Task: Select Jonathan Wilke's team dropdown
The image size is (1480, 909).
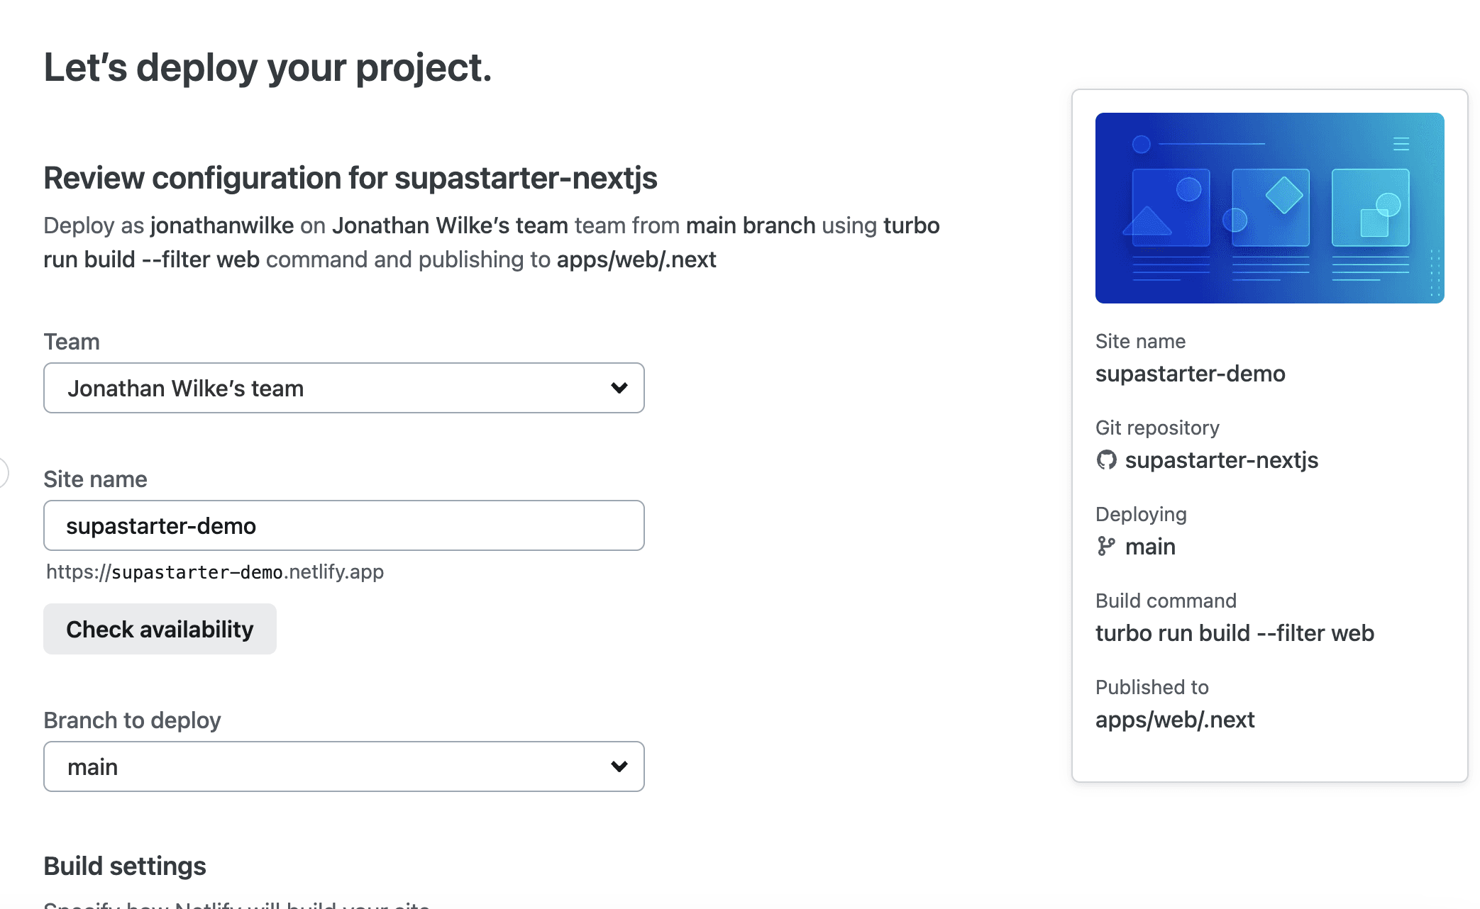Action: (x=344, y=388)
